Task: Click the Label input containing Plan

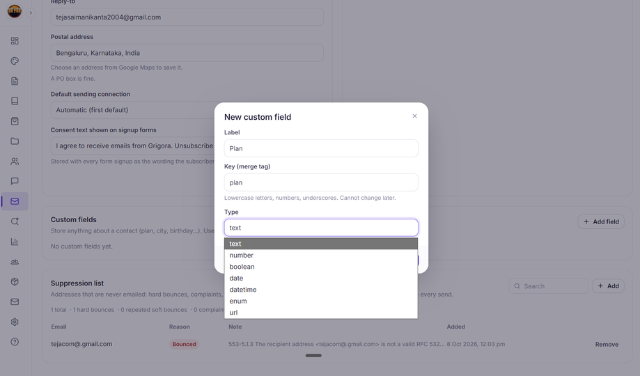Action: [x=321, y=148]
